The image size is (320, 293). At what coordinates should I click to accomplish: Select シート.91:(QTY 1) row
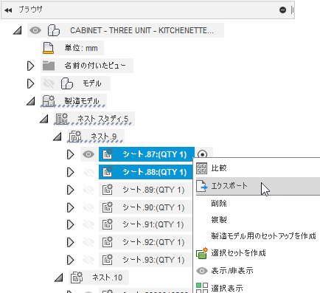click(145, 224)
